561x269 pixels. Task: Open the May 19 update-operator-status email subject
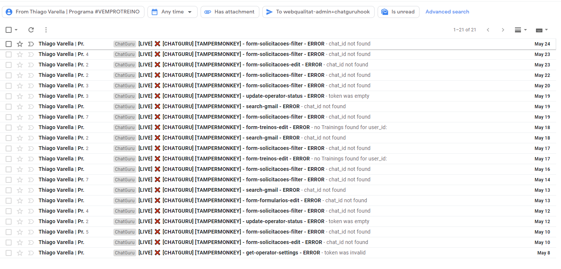click(231, 96)
